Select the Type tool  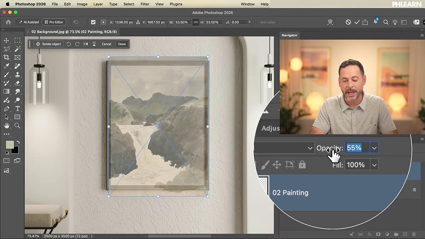[17, 109]
